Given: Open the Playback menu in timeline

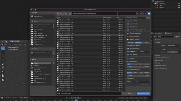Looking at the screenshot, I should (9, 98).
